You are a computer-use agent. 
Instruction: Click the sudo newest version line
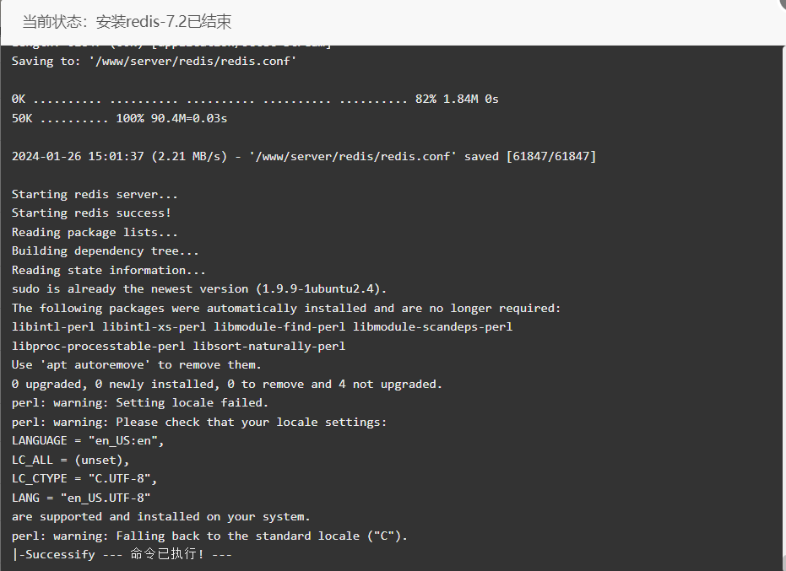point(199,289)
